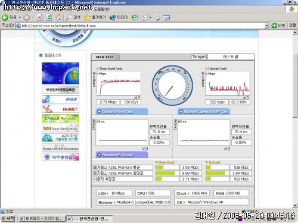Open the 6NGIX banner link
This screenshot has height=223, width=298.
point(60,99)
